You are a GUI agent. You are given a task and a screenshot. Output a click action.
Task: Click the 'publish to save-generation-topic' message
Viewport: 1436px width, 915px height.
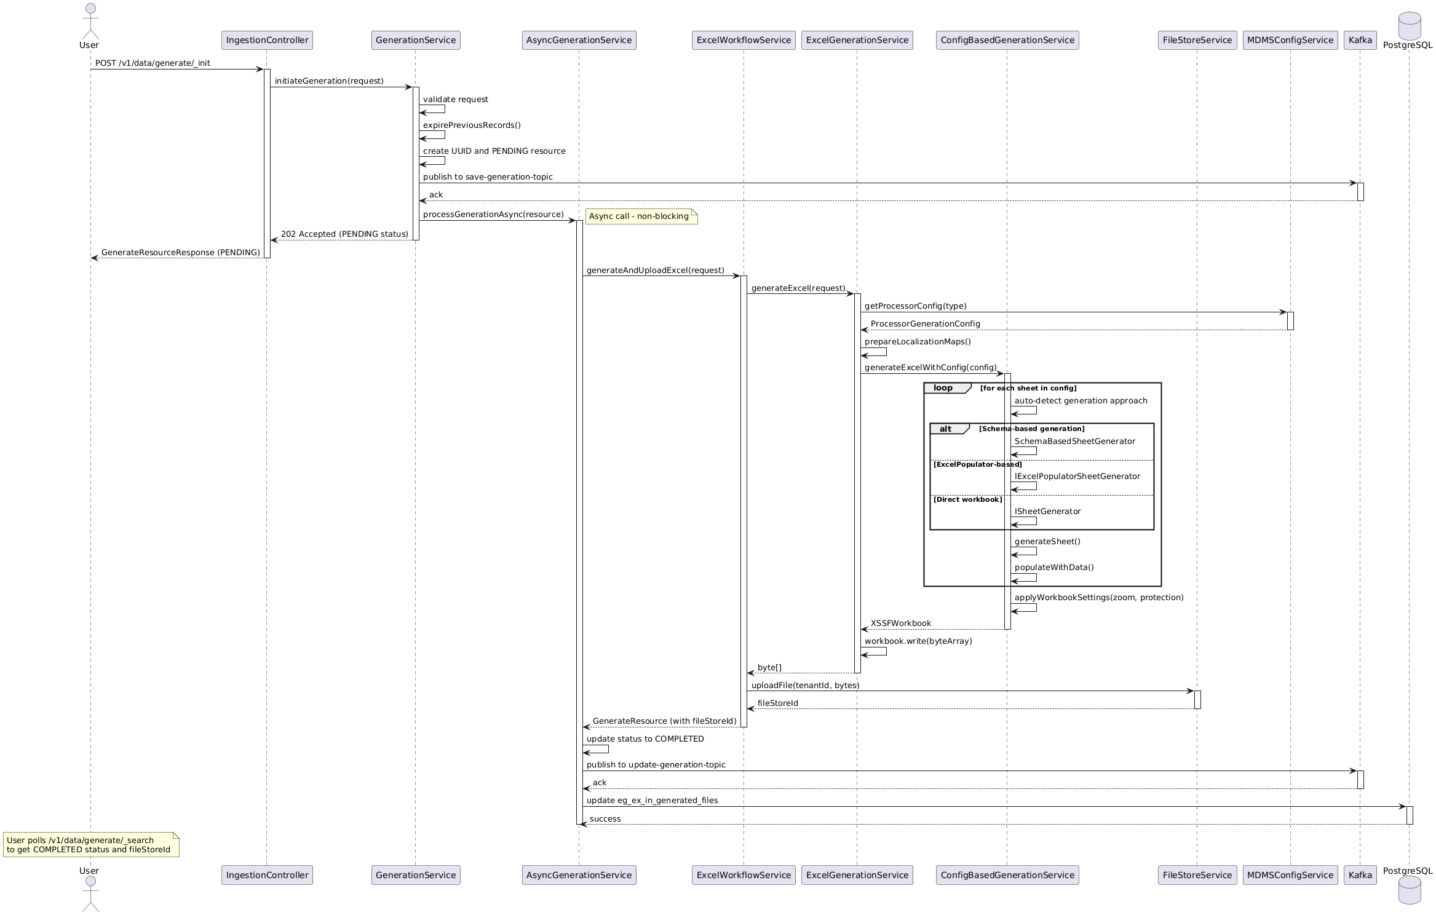click(x=488, y=176)
